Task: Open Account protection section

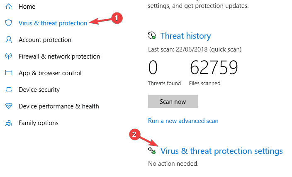Action: [x=45, y=40]
